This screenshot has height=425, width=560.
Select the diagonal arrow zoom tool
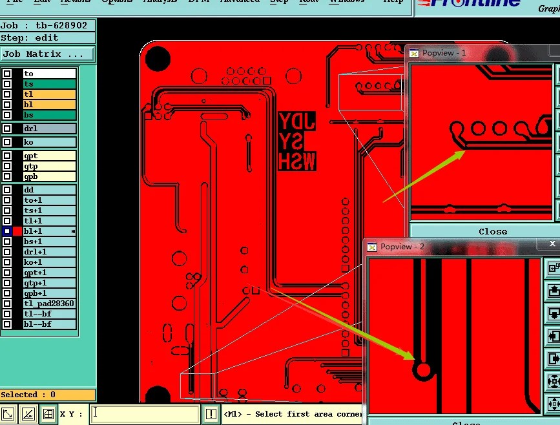tap(8, 414)
